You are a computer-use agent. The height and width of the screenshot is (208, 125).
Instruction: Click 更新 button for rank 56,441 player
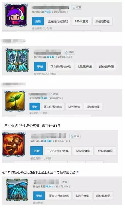(x=39, y=196)
